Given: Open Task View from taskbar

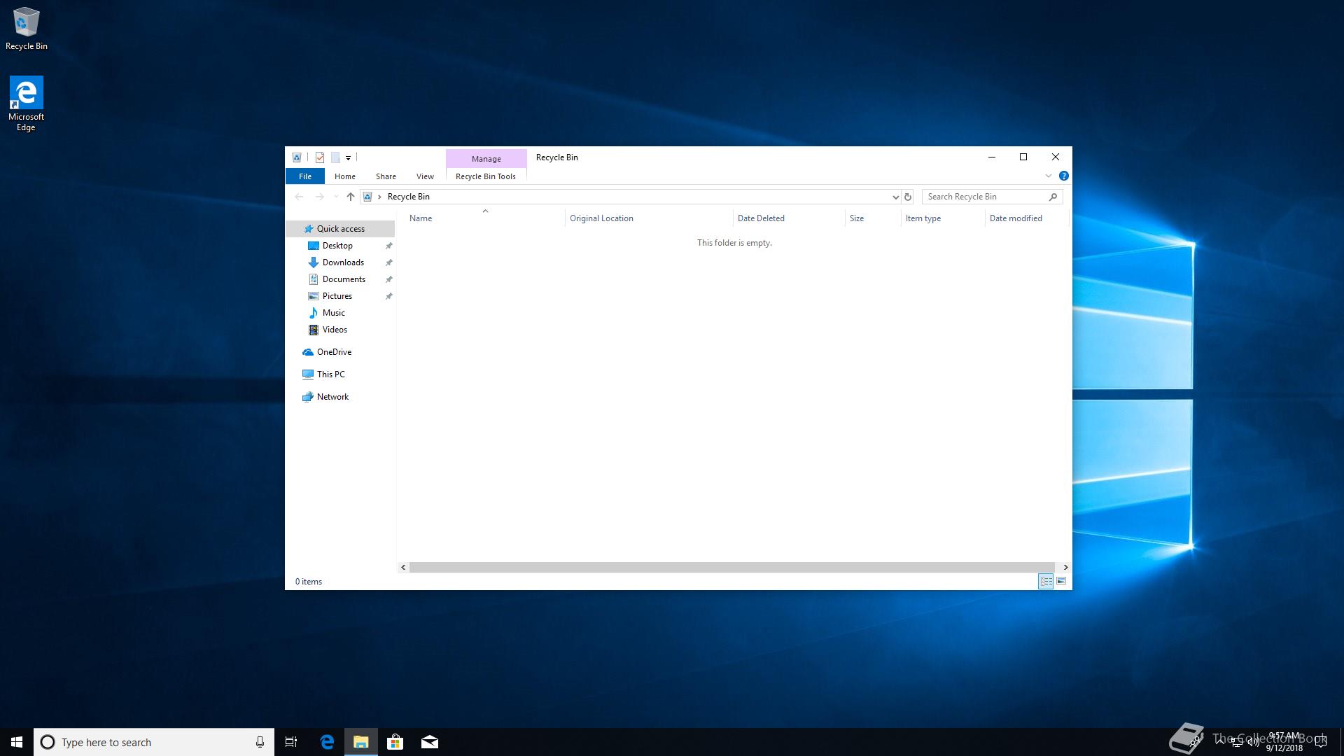Looking at the screenshot, I should (291, 742).
